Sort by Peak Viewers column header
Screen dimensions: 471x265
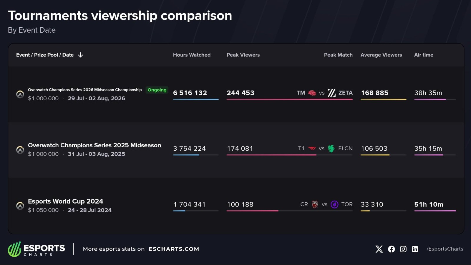(x=243, y=55)
